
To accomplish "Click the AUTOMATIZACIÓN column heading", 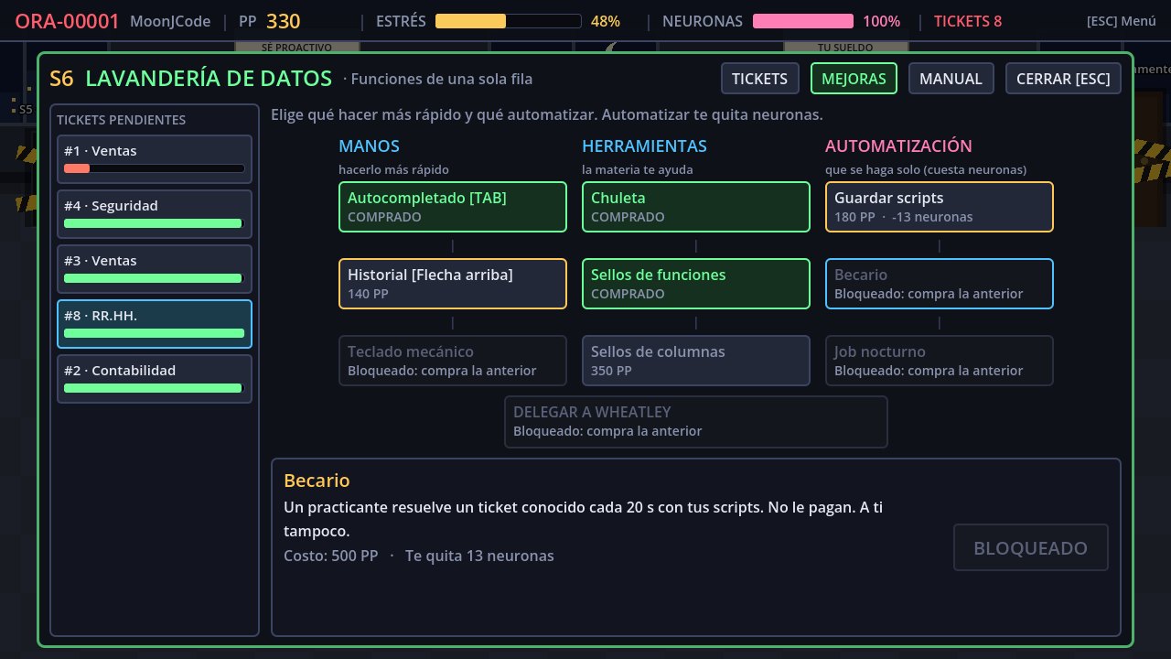I will (x=898, y=146).
